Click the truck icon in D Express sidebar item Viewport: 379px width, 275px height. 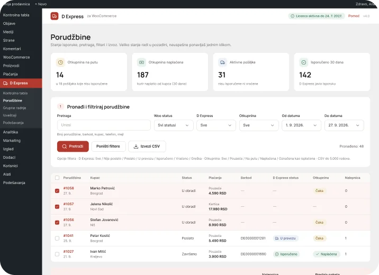tap(5, 84)
